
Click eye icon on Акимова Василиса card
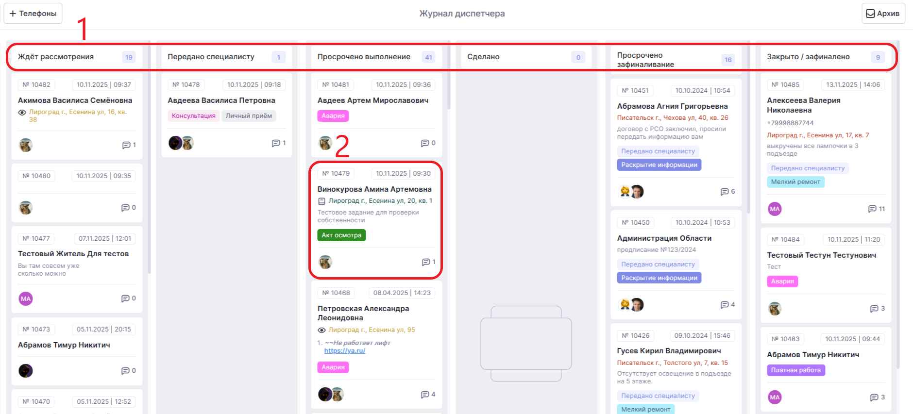pyautogui.click(x=22, y=113)
